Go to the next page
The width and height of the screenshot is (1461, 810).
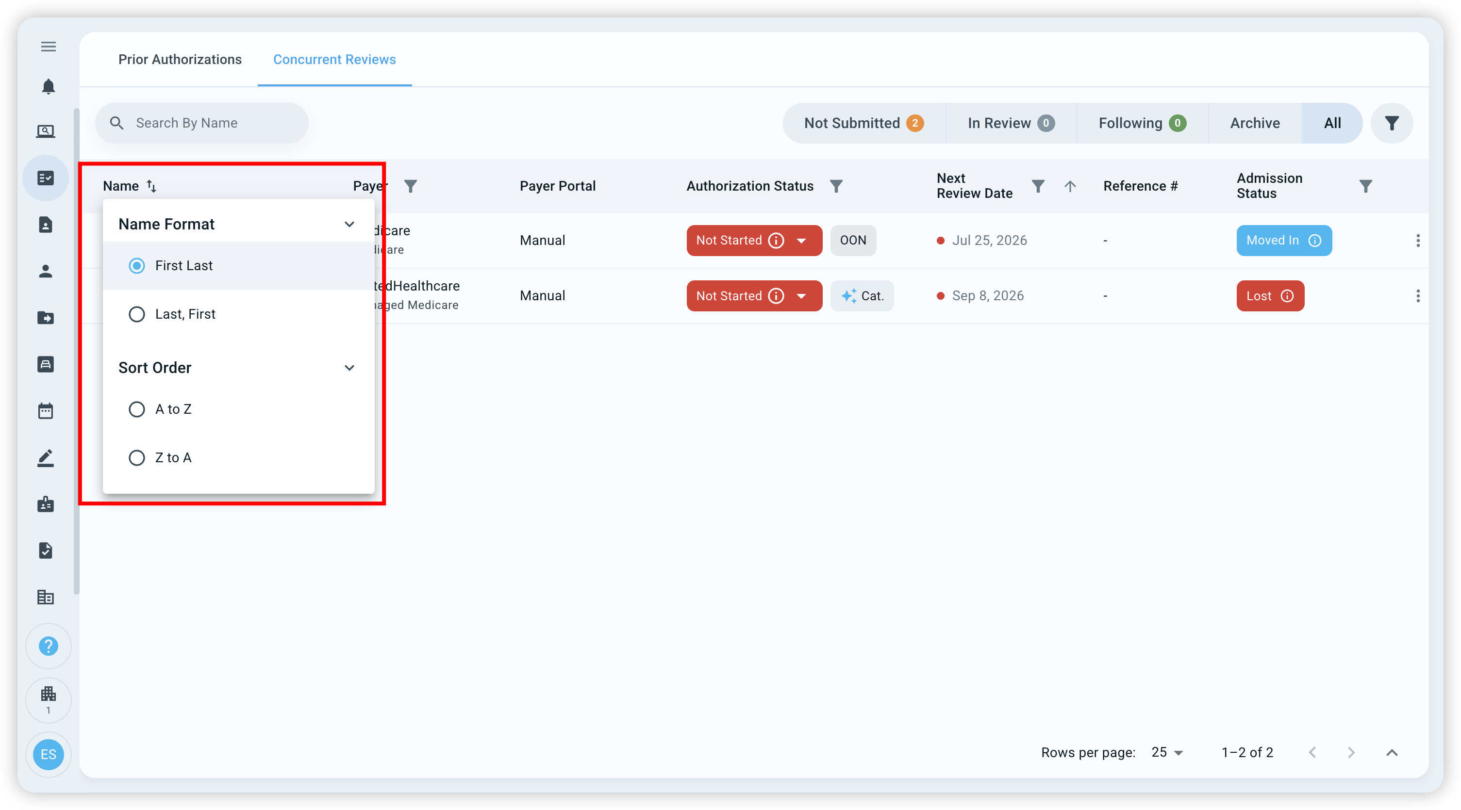(1351, 753)
